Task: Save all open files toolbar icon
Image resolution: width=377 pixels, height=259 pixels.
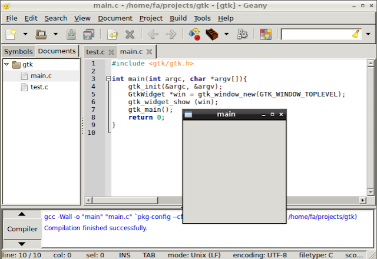Action: [x=89, y=34]
